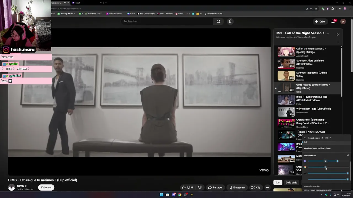
Task: Close the YouTube video tab
Action: 68,3
